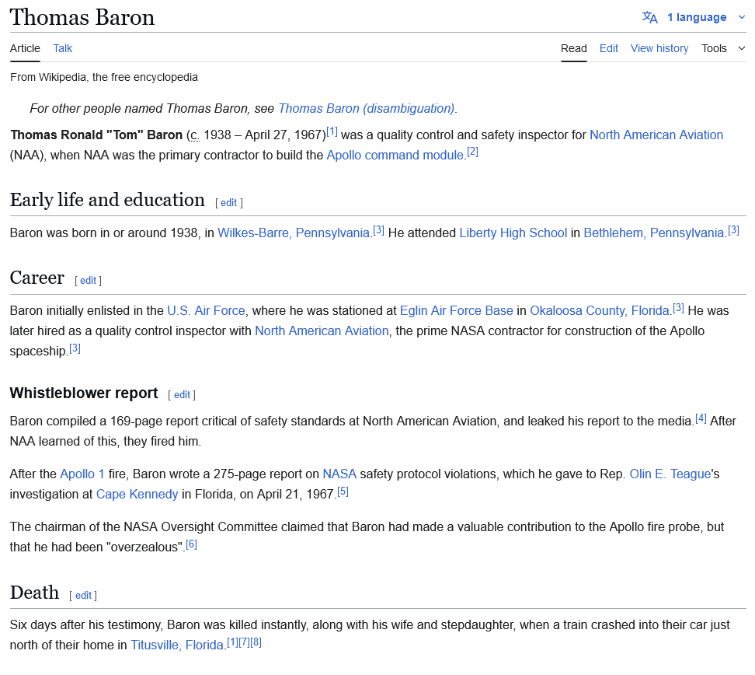The image size is (755, 675).
Task: Open the Okaloosa County, Florida link
Action: [600, 311]
